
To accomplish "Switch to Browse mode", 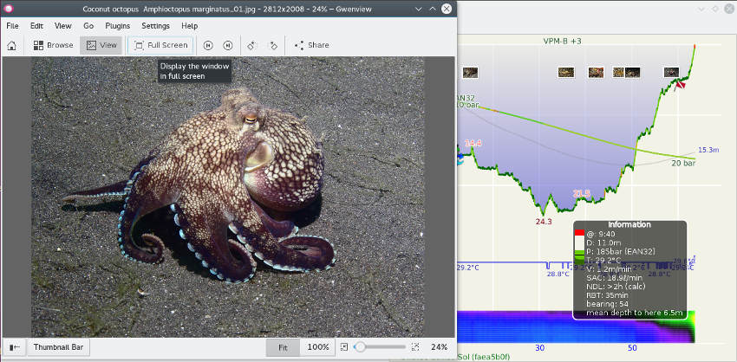I will pos(54,45).
